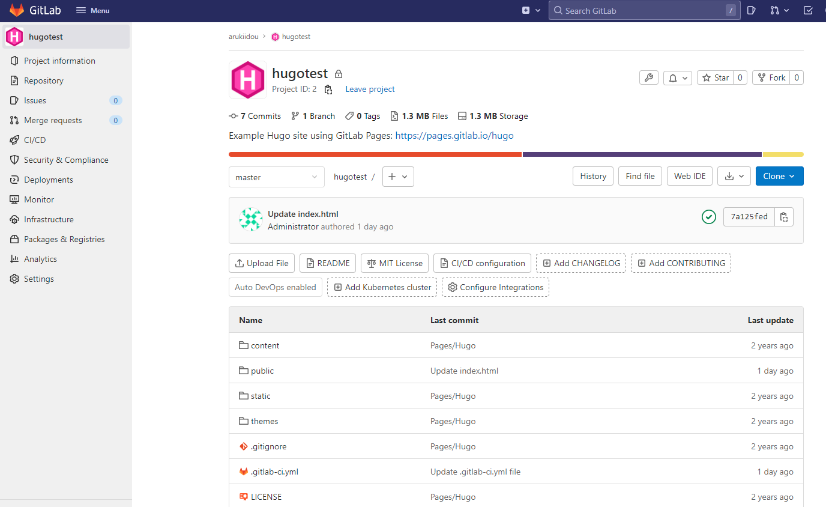The image size is (826, 507).
Task: Click the Settings gear icon in sidebar
Action: [x=14, y=279]
